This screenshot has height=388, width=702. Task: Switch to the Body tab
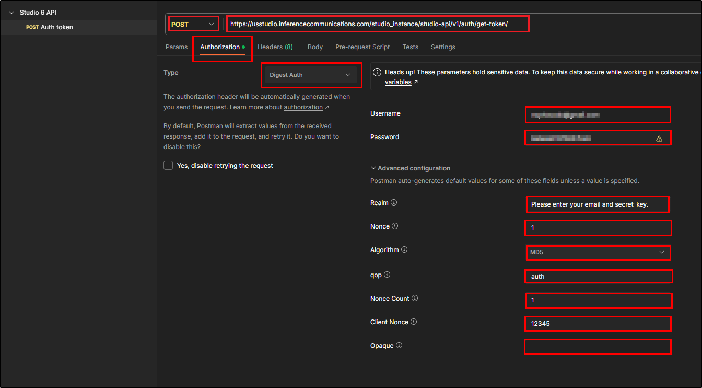click(x=315, y=47)
